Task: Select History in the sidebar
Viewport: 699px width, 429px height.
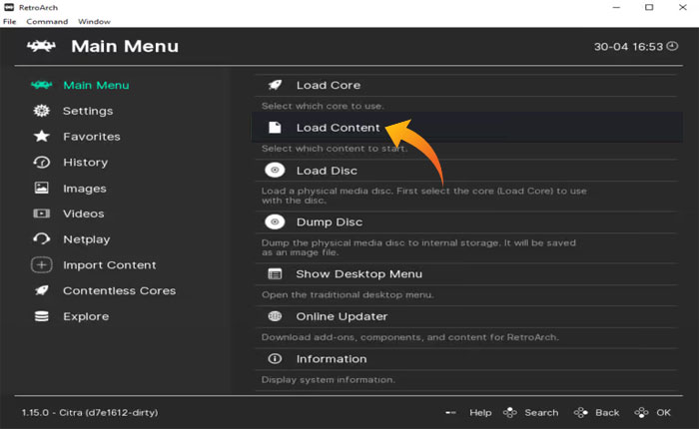Action: (85, 163)
